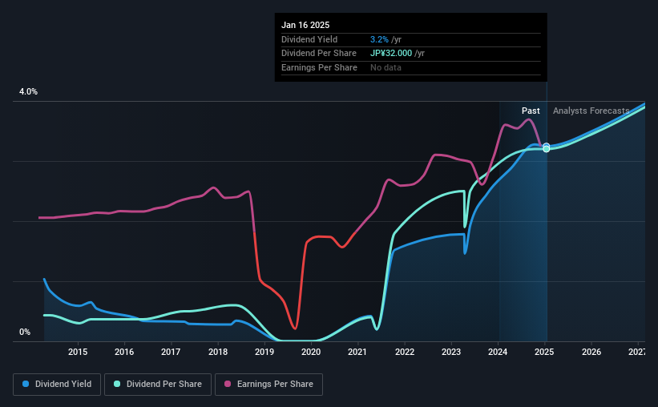Image resolution: width=658 pixels, height=407 pixels.
Task: Select the 2016 x-axis label
Action: click(124, 352)
